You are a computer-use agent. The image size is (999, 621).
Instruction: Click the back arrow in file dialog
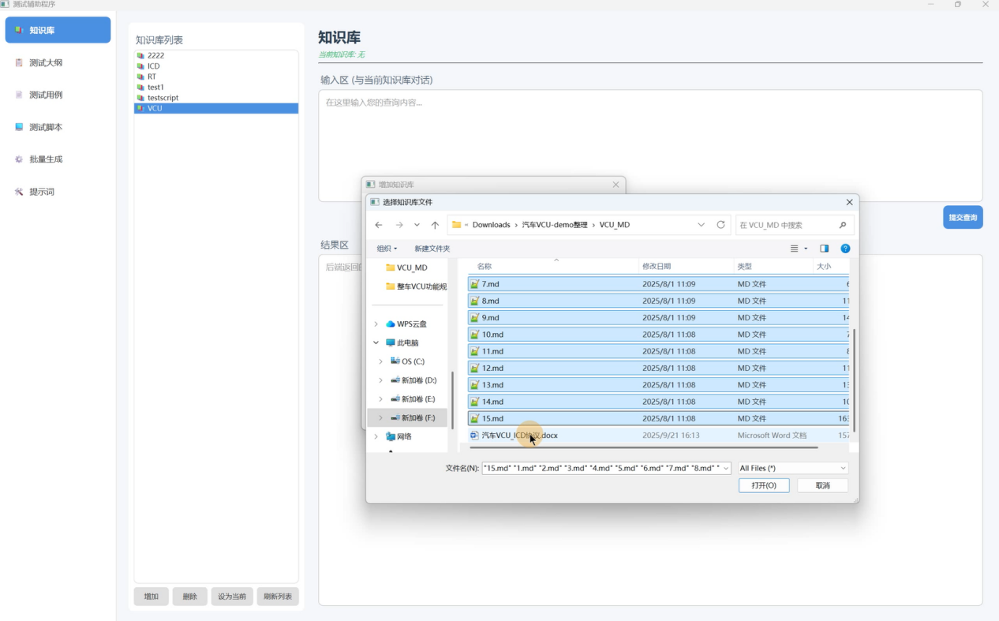click(379, 225)
